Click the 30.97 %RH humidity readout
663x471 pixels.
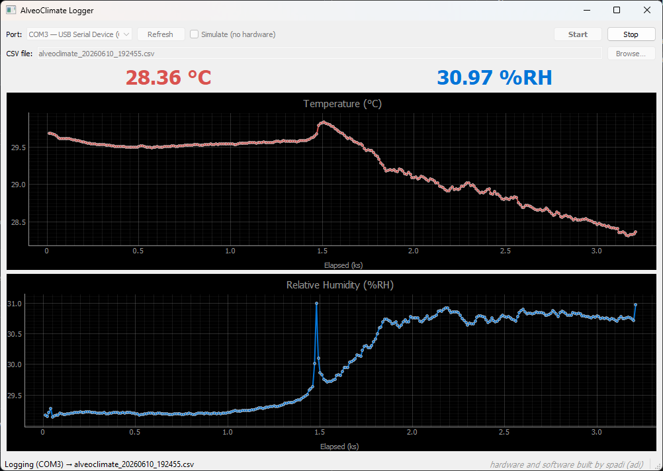tap(495, 77)
